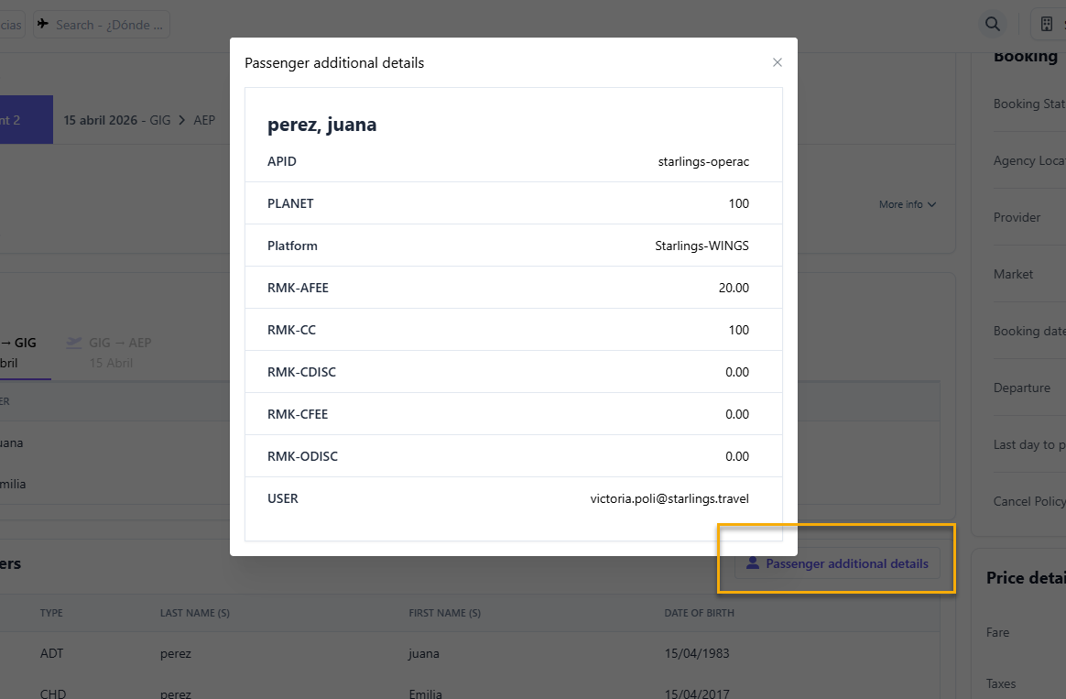This screenshot has height=699, width=1066.
Task: Click the FIRST NAME (S) column header
Action: point(444,613)
